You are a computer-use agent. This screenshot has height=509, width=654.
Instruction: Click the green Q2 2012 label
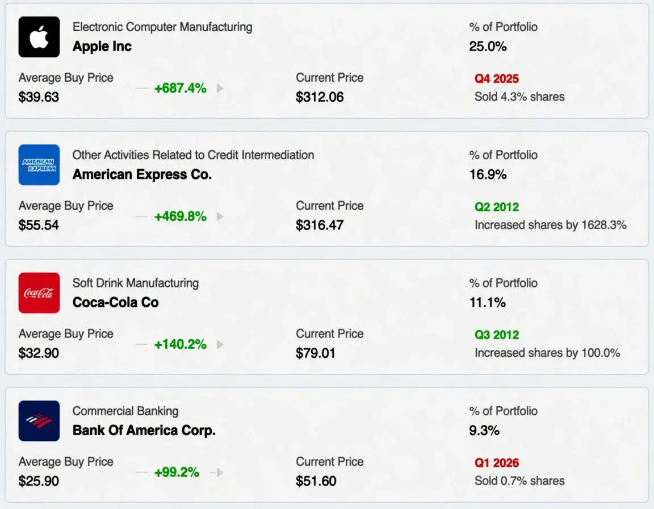tap(497, 207)
